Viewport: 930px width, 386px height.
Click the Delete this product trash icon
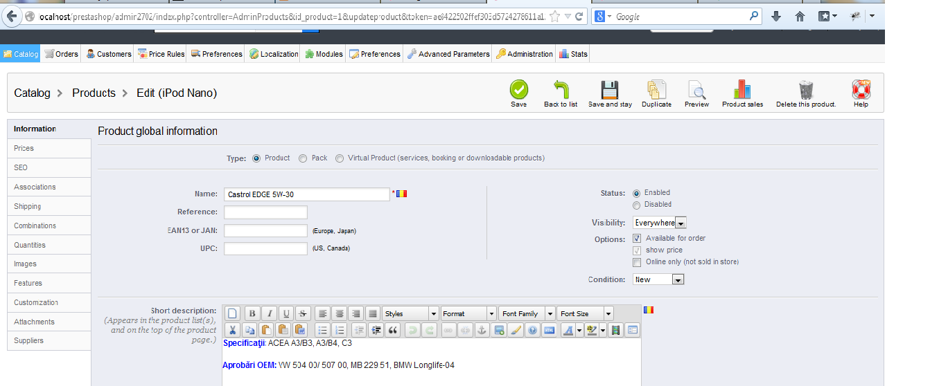point(806,90)
